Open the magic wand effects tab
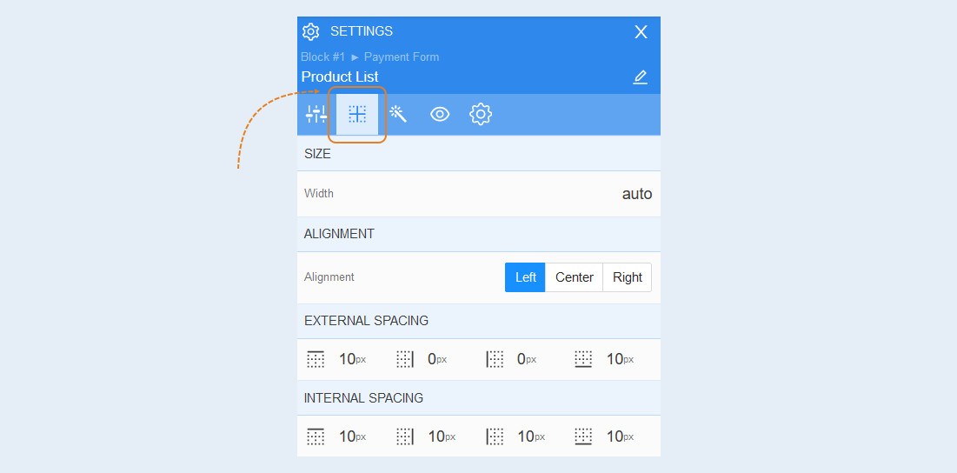This screenshot has height=473, width=957. coord(399,114)
